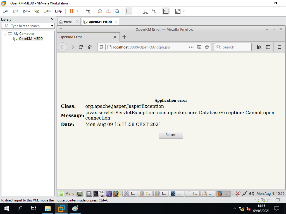Take a snapshot of the VM

100,11
